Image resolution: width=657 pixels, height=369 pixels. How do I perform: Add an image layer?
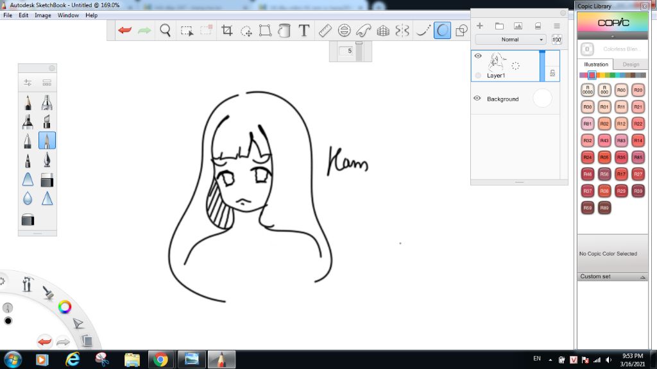tap(518, 26)
